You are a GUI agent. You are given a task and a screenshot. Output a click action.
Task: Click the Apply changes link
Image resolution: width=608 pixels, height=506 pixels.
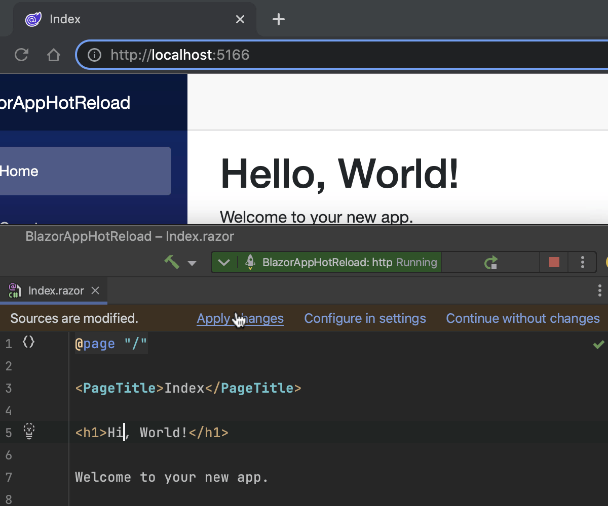pyautogui.click(x=240, y=318)
